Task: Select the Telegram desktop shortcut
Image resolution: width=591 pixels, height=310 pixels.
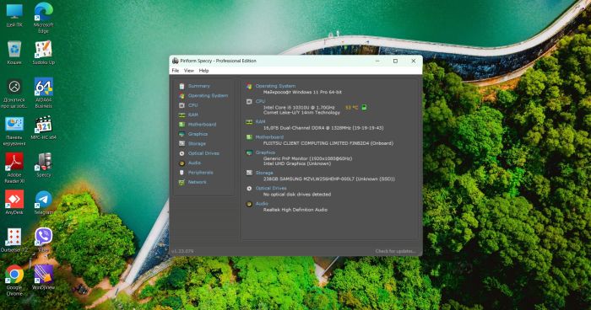Action: (44, 203)
